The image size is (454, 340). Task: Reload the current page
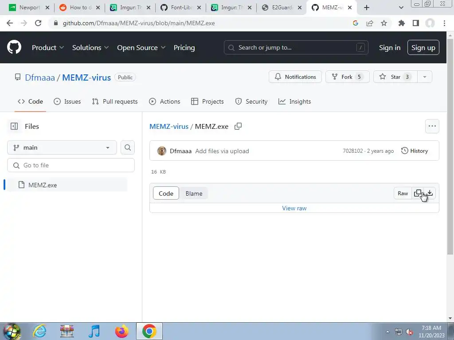click(x=38, y=23)
